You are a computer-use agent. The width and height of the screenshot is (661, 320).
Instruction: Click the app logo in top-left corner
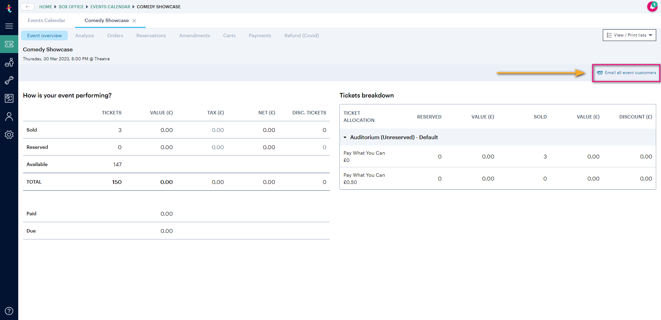(9, 8)
